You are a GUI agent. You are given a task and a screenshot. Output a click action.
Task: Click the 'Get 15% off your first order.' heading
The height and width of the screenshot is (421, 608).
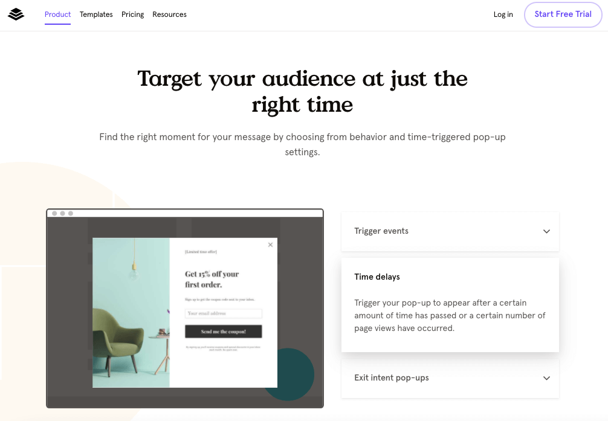click(x=212, y=279)
